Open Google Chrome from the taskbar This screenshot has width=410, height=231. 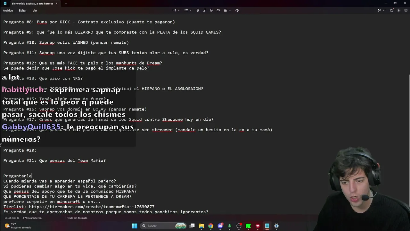pos(211,226)
